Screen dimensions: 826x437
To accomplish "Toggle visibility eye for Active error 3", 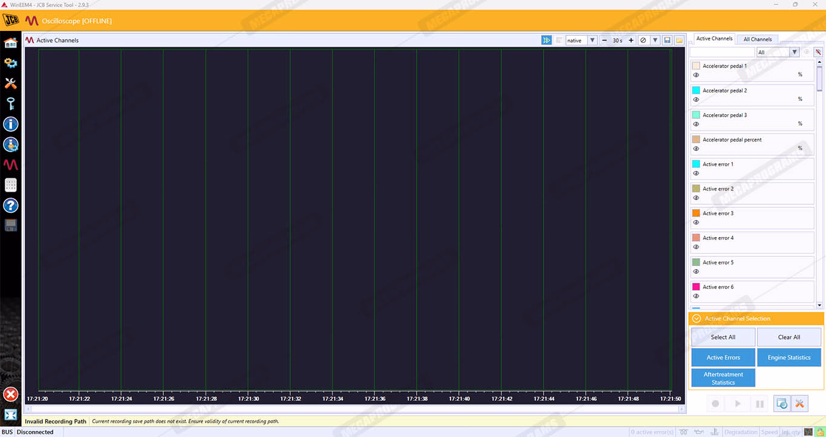I will point(696,222).
